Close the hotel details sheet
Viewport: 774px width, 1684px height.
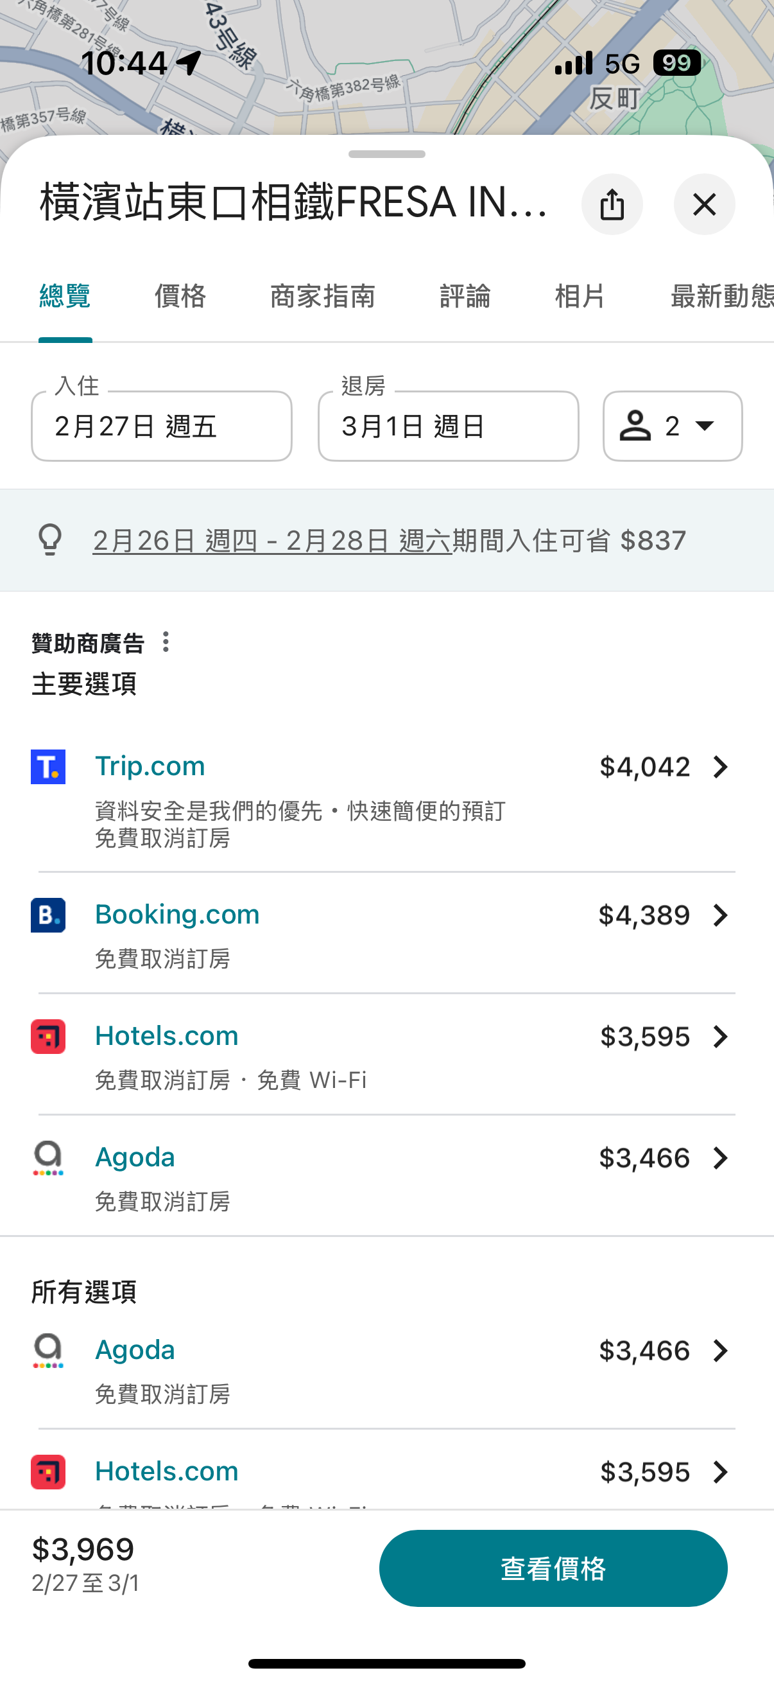click(703, 204)
